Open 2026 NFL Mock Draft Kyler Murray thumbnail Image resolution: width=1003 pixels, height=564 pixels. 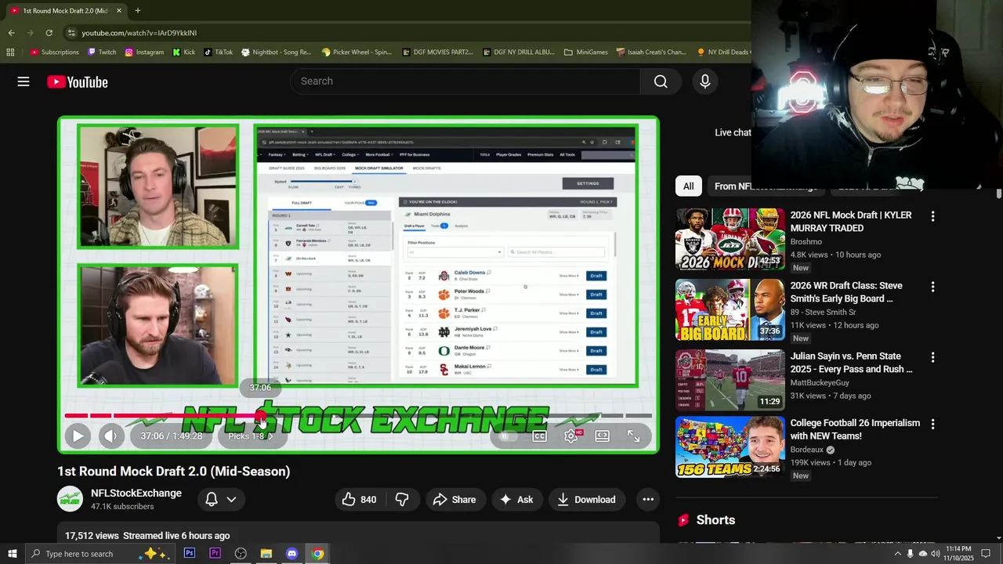(730, 239)
